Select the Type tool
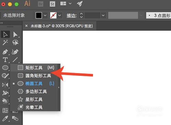The width and height of the screenshot is (171, 125). click(5, 60)
